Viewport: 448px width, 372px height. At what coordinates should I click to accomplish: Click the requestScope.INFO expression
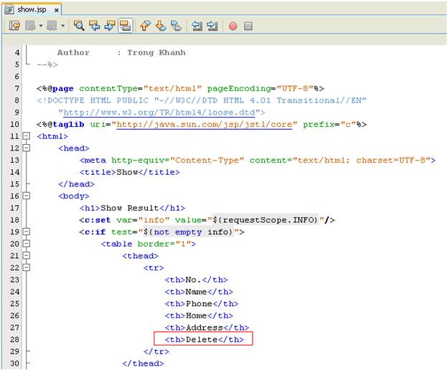point(266,220)
